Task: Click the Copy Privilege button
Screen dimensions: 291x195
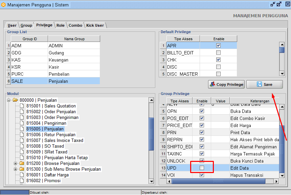Action: (226, 84)
